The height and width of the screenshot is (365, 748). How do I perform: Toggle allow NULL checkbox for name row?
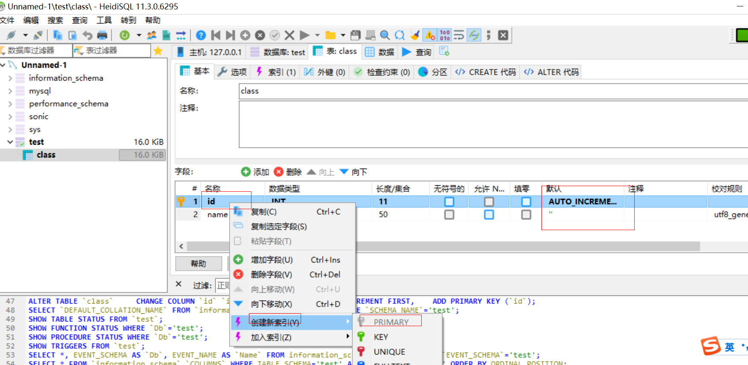point(489,214)
